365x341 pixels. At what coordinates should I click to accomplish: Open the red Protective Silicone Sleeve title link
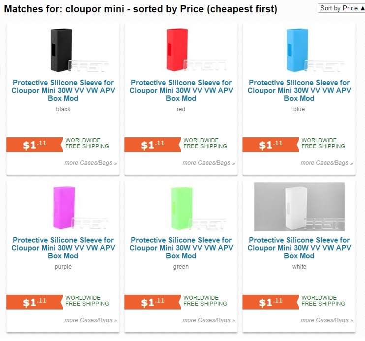click(181, 91)
